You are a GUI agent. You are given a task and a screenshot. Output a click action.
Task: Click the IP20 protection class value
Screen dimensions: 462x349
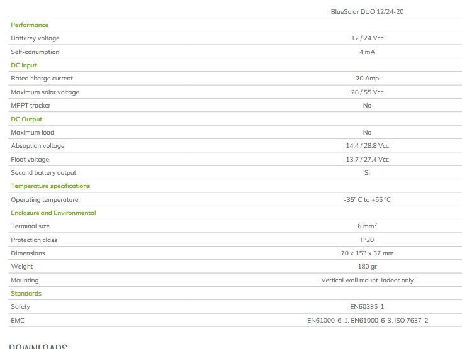[x=367, y=240]
